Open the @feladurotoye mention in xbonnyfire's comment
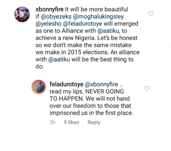This screenshot has height=151, width=171. pos(82,24)
